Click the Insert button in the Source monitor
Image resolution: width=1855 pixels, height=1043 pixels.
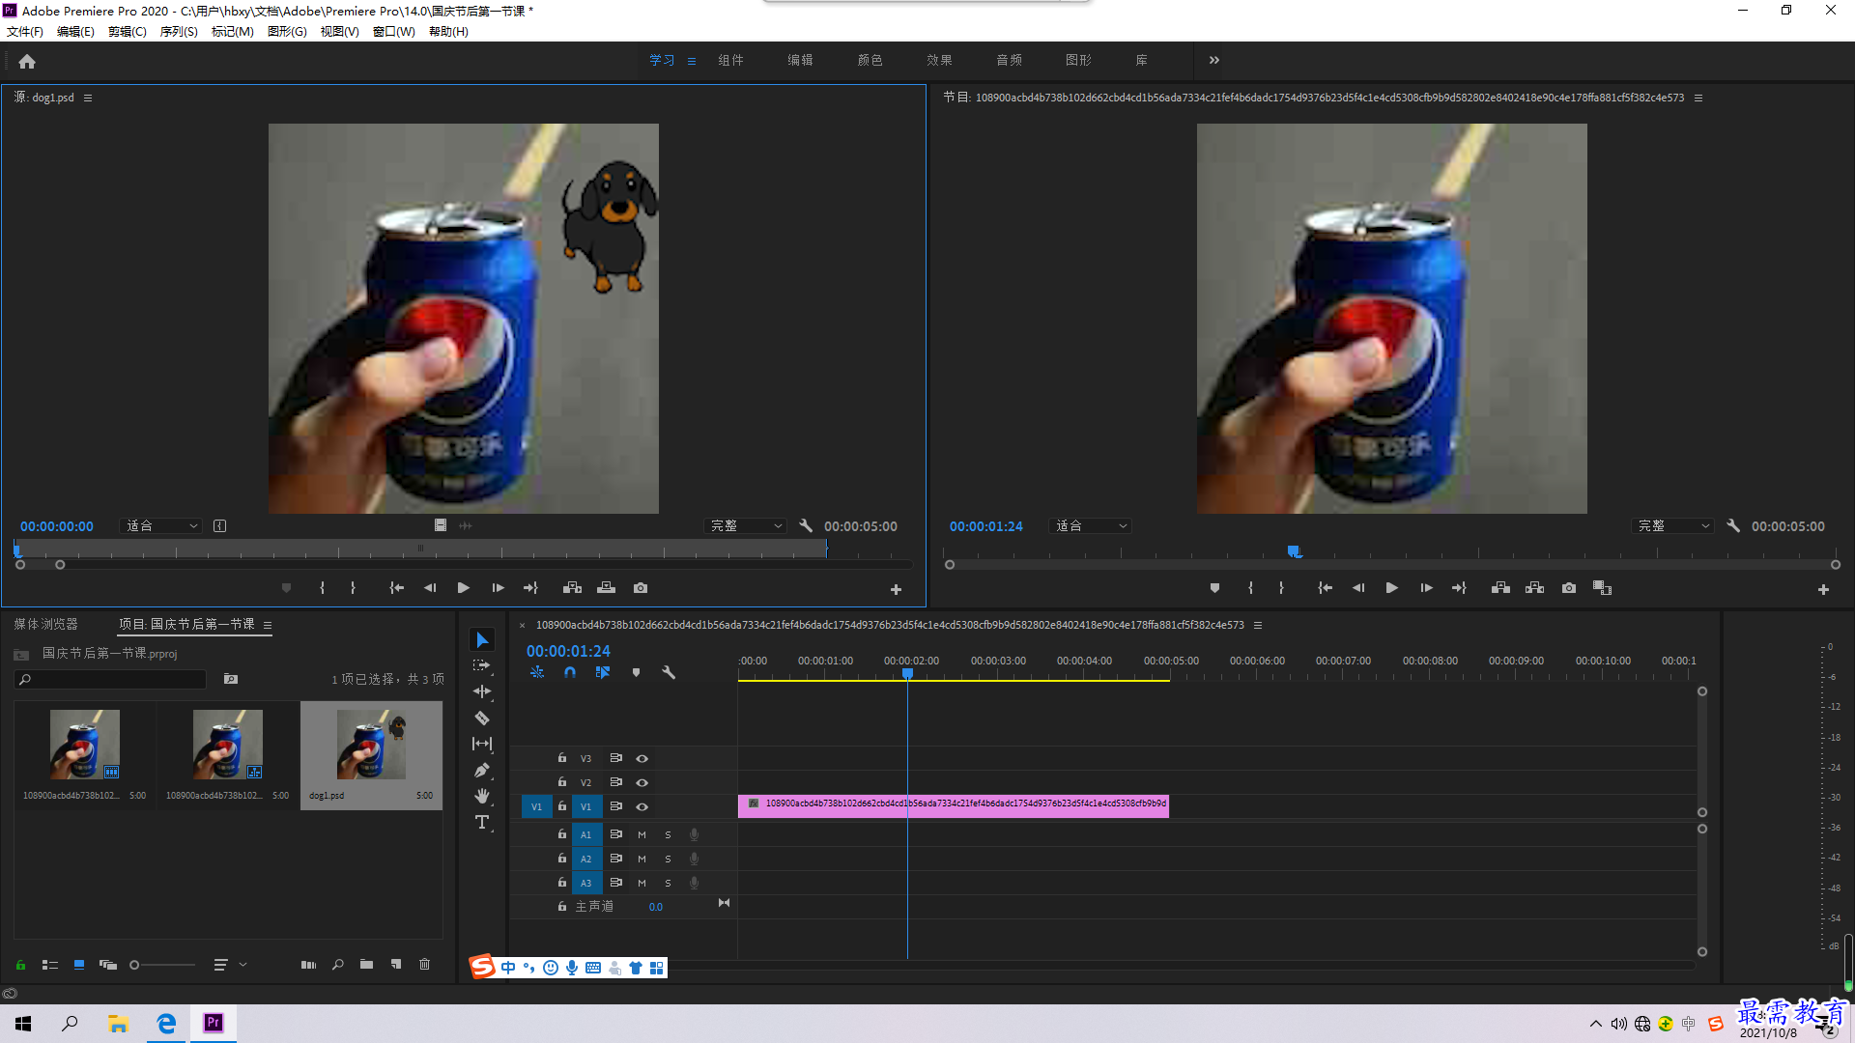click(x=572, y=588)
